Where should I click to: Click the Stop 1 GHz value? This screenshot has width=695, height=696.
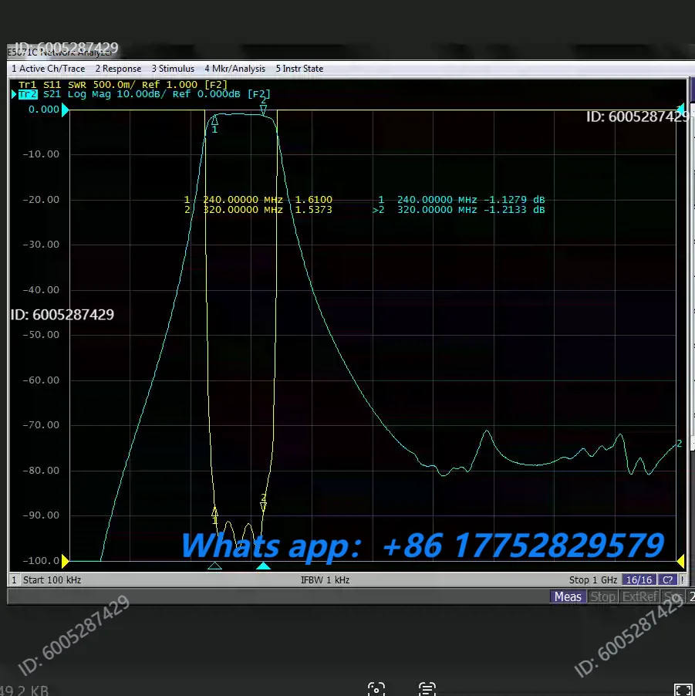click(x=593, y=579)
